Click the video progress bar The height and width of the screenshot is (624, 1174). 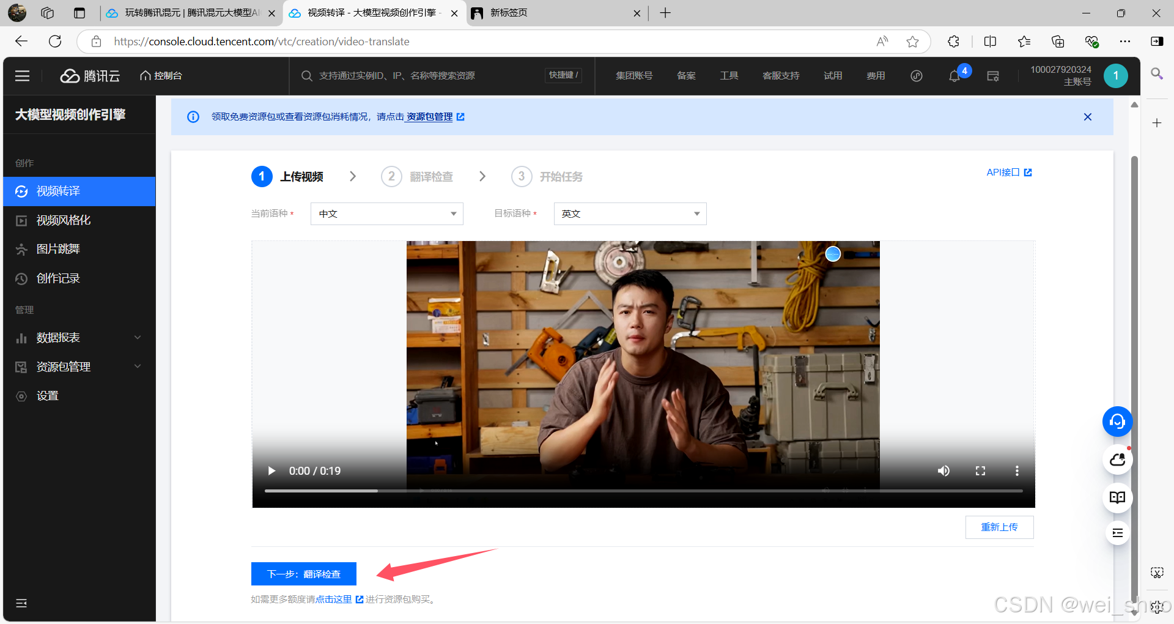click(643, 491)
